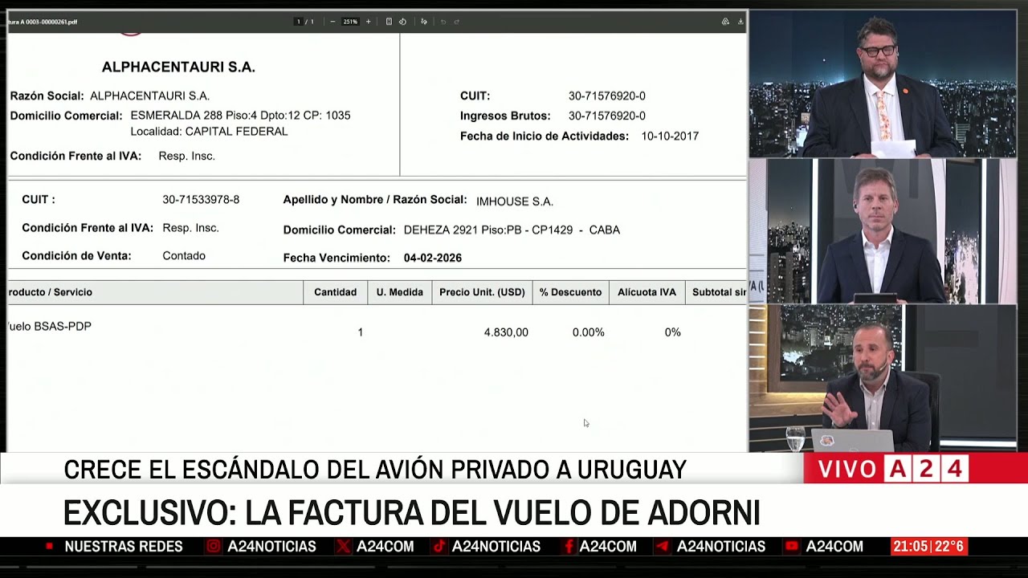Zoom in the PDF with the plus button

click(x=369, y=22)
